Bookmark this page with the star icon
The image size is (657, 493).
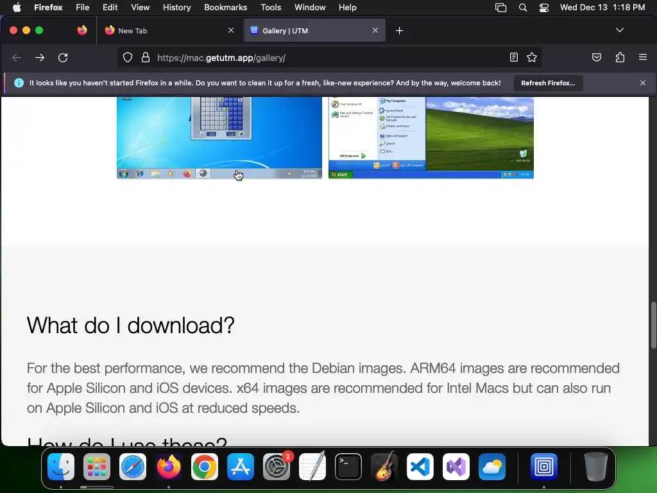532,57
